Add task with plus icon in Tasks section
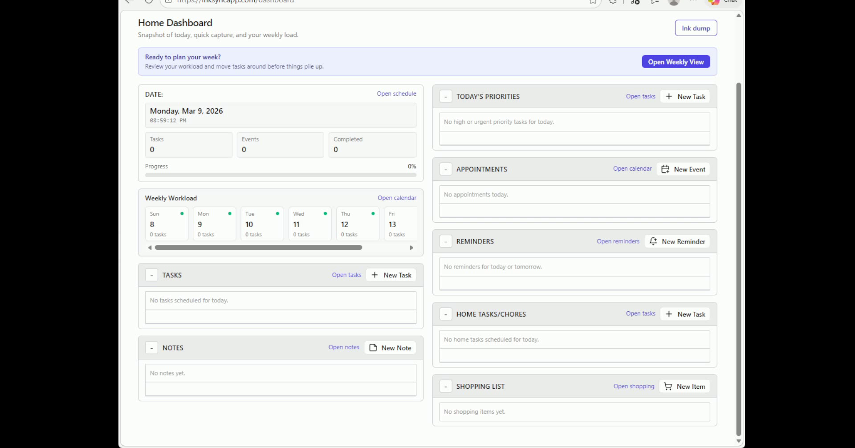The image size is (855, 448). point(375,275)
